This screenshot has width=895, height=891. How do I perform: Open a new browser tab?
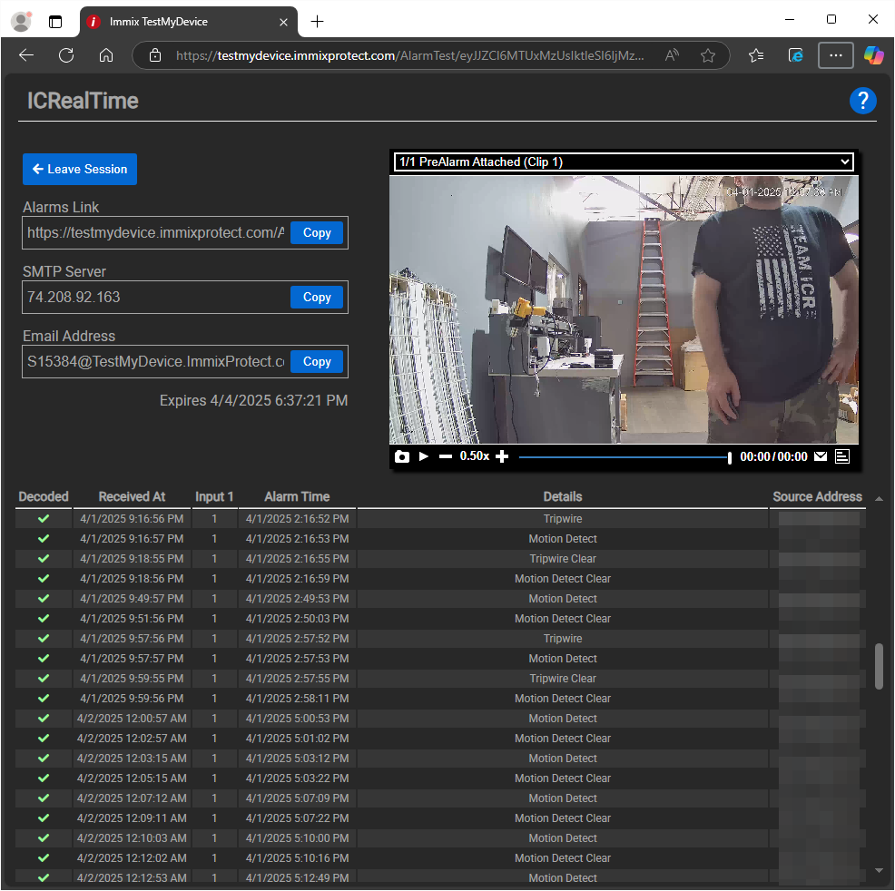click(318, 22)
